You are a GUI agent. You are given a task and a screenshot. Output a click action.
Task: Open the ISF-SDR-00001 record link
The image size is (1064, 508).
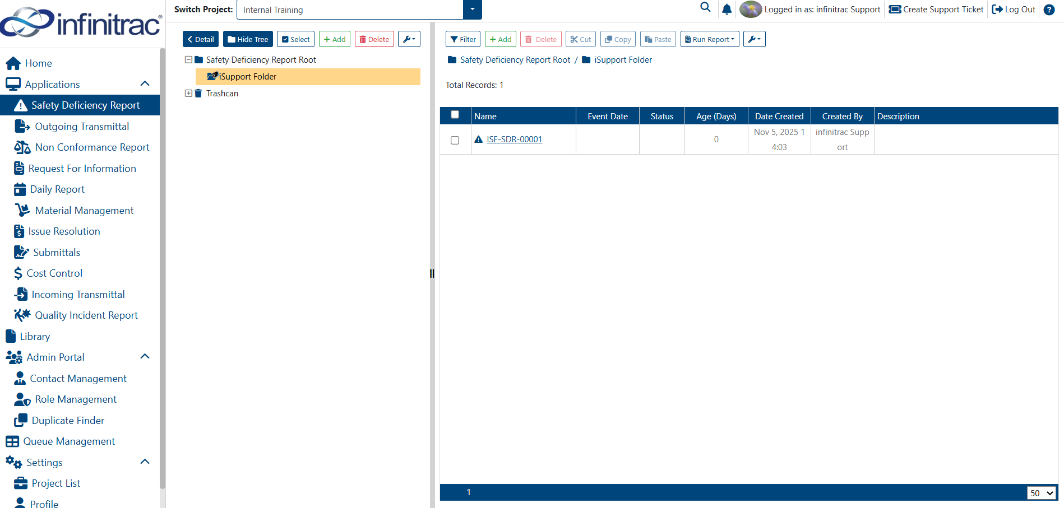[x=514, y=139]
